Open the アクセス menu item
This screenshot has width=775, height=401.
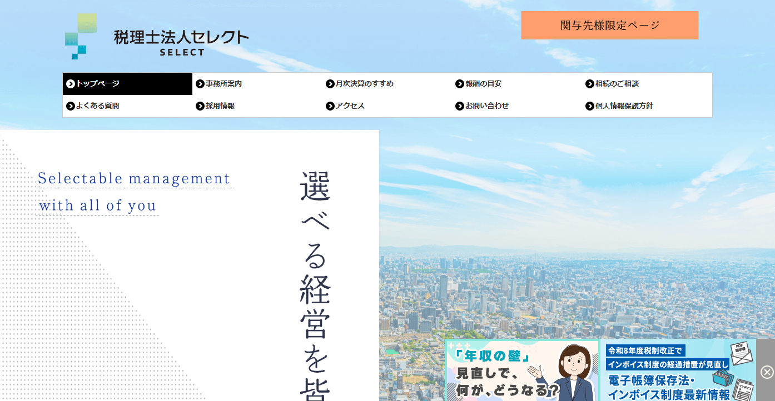[x=387, y=106]
